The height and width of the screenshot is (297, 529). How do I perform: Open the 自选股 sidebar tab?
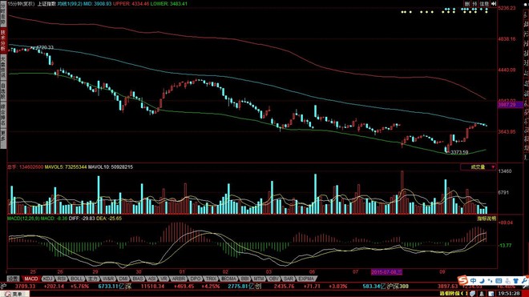(3, 91)
